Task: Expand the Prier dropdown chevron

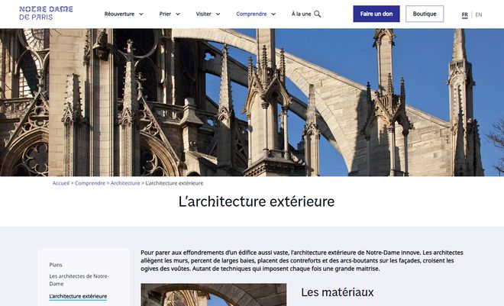Action: (x=178, y=14)
